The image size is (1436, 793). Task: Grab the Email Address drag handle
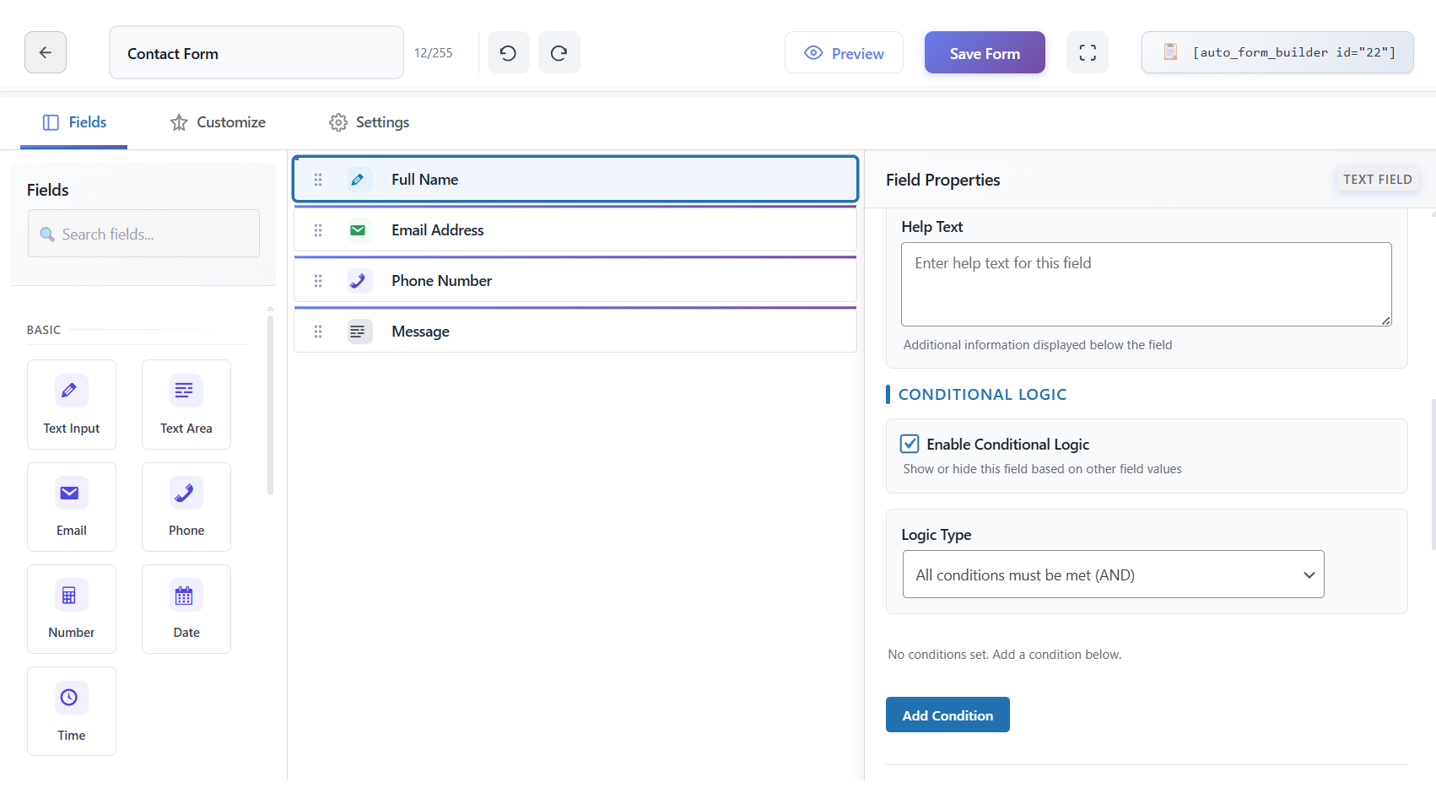tap(318, 230)
